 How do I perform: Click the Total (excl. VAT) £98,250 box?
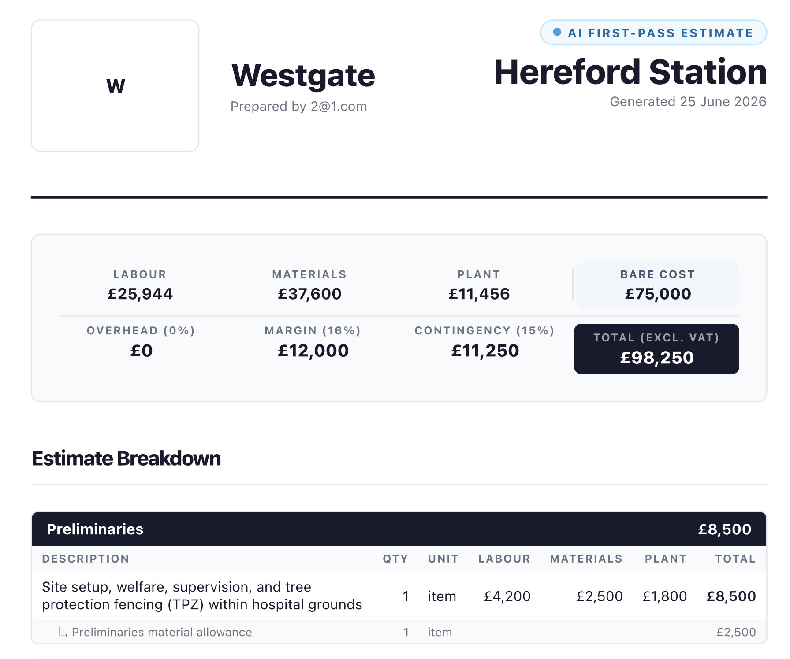click(656, 349)
